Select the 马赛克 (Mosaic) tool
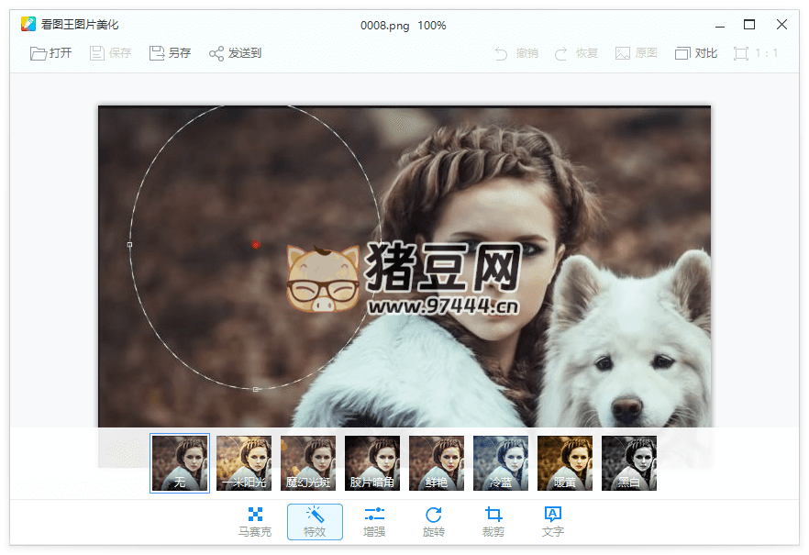 [255, 521]
